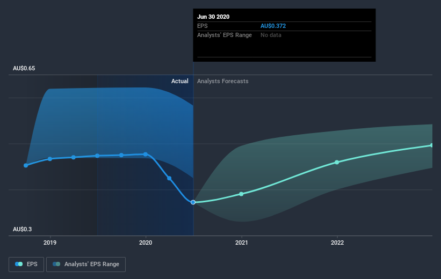Click the "Analysts' EPS Range" row label in tooltip
Screen dimensions: 441x279
[x=225, y=35]
